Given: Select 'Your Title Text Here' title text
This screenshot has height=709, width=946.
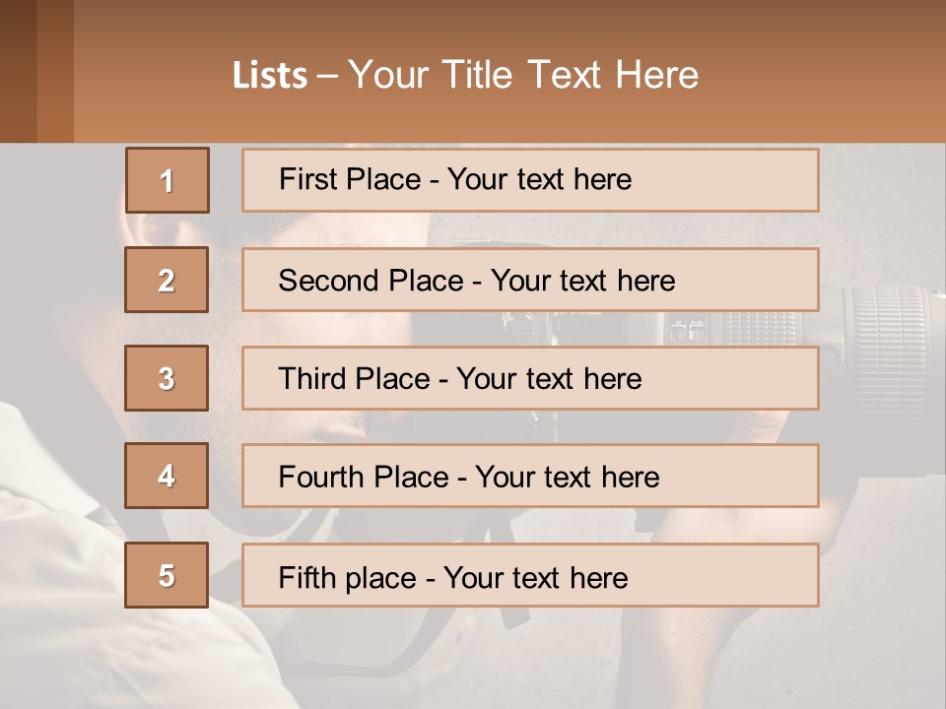Looking at the screenshot, I should (x=523, y=75).
